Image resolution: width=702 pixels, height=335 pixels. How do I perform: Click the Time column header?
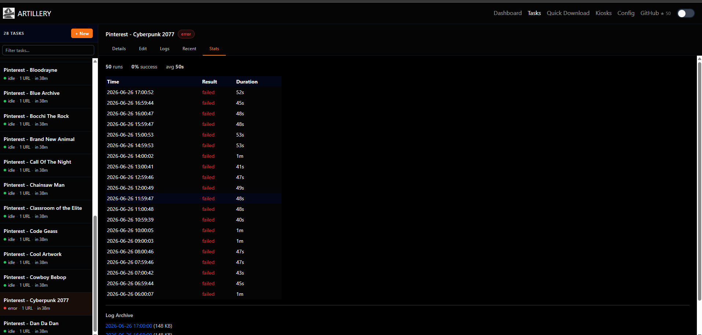113,82
